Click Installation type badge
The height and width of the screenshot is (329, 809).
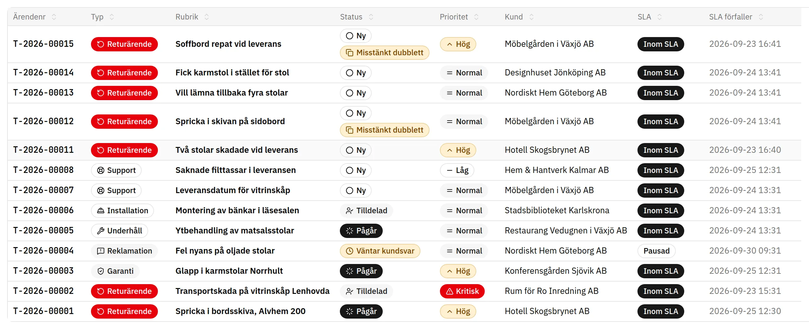(122, 211)
